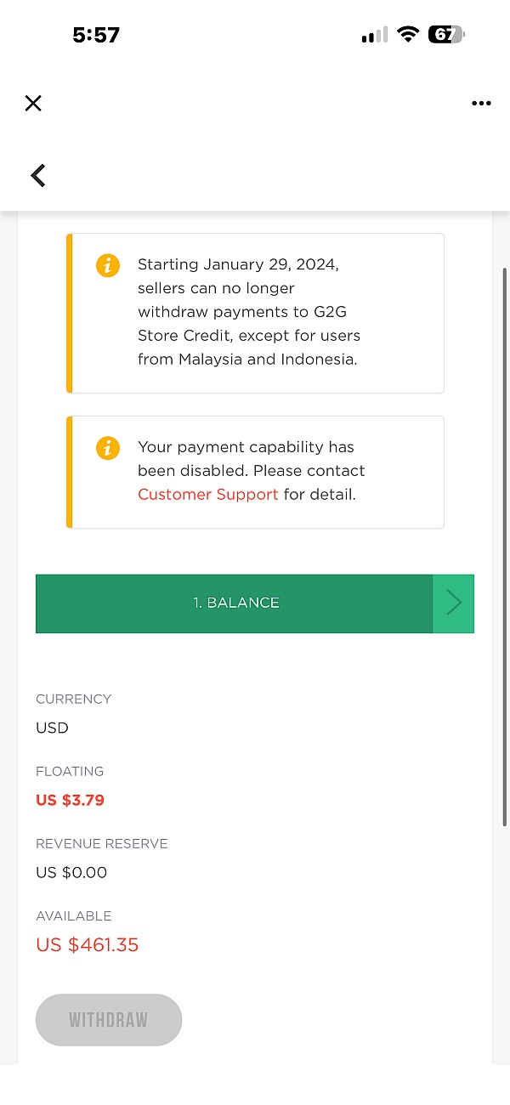
Task: Tap the US $3.79 floating amount
Action: coord(70,800)
